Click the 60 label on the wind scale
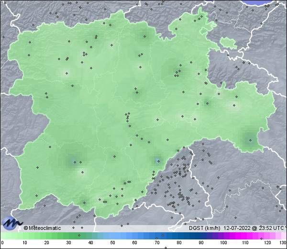The image size is (287, 249). (135, 243)
